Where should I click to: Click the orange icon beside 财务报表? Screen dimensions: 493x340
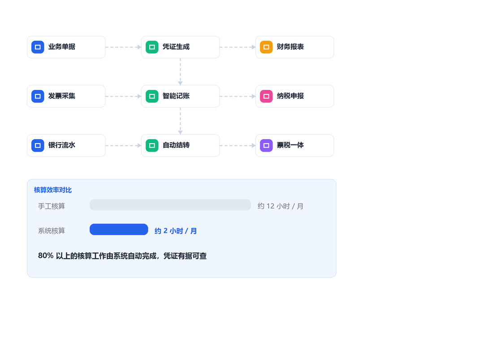[266, 47]
